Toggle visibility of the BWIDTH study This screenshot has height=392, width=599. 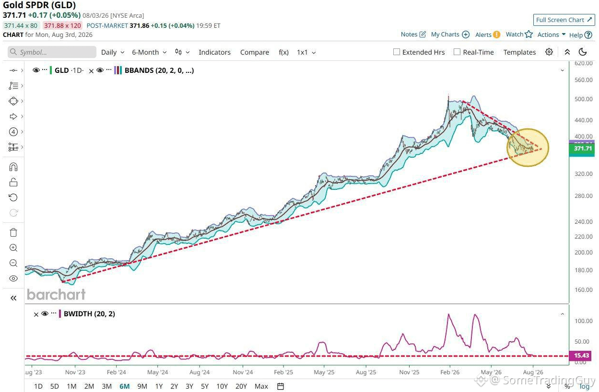coord(45,314)
